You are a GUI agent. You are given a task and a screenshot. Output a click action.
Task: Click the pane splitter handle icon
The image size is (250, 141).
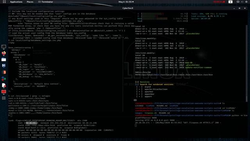(135, 100)
